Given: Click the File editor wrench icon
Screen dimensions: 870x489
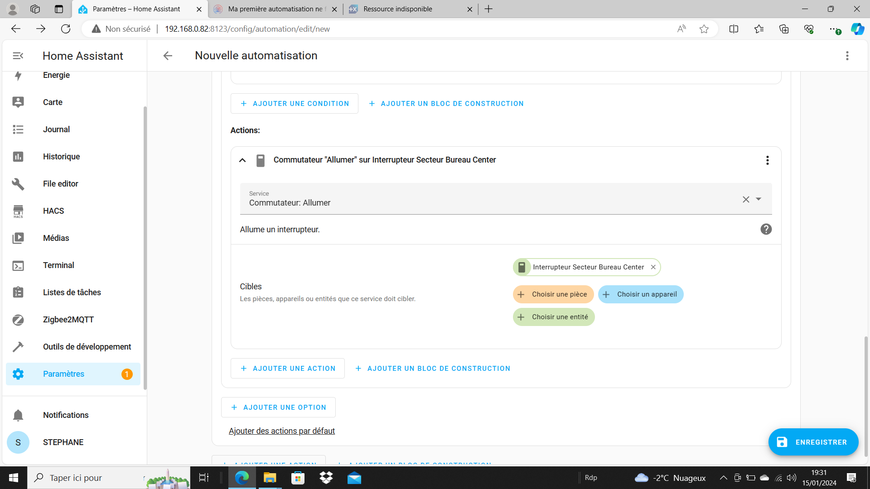Looking at the screenshot, I should coord(18,184).
